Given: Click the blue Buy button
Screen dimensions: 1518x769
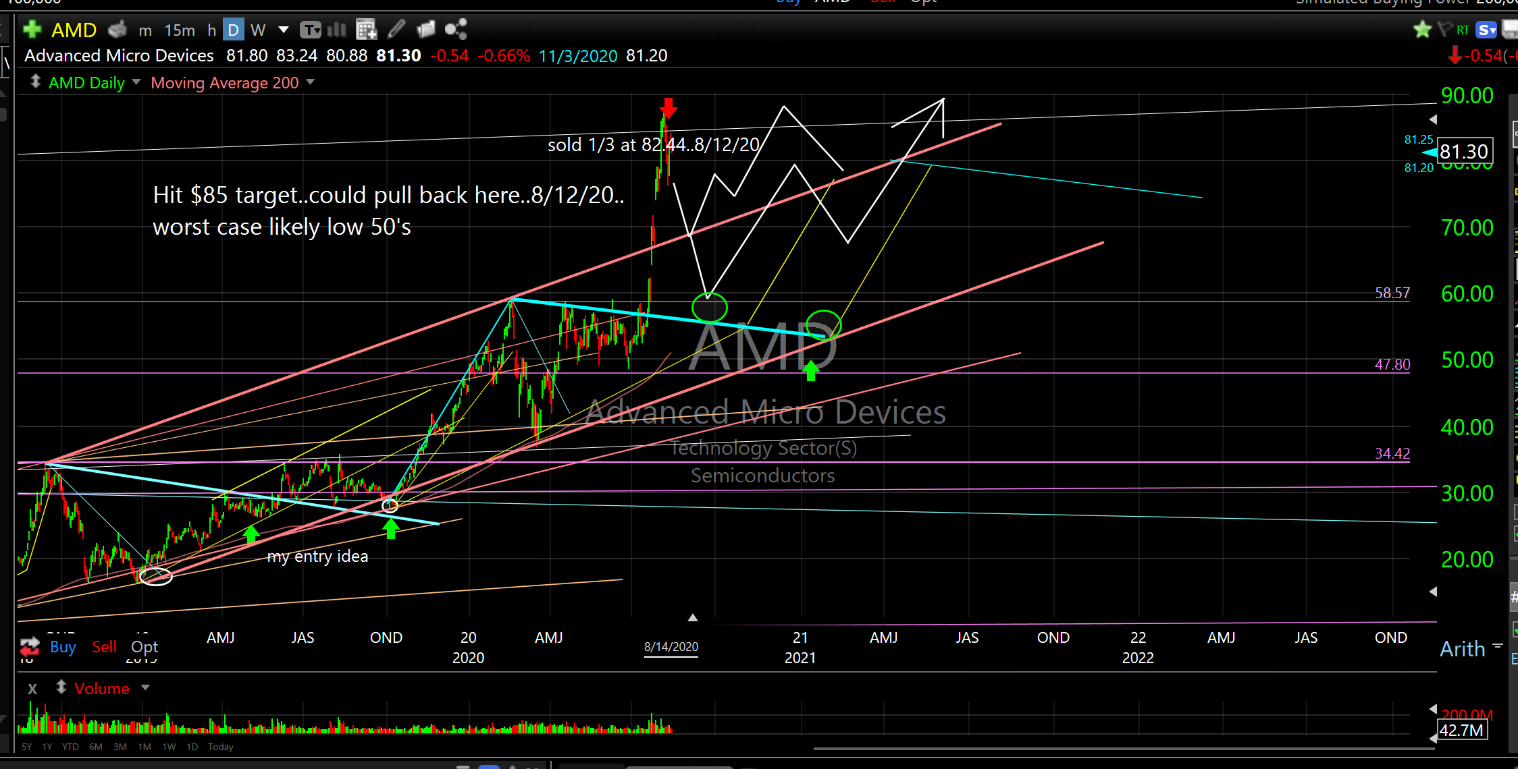Looking at the screenshot, I should point(63,647).
